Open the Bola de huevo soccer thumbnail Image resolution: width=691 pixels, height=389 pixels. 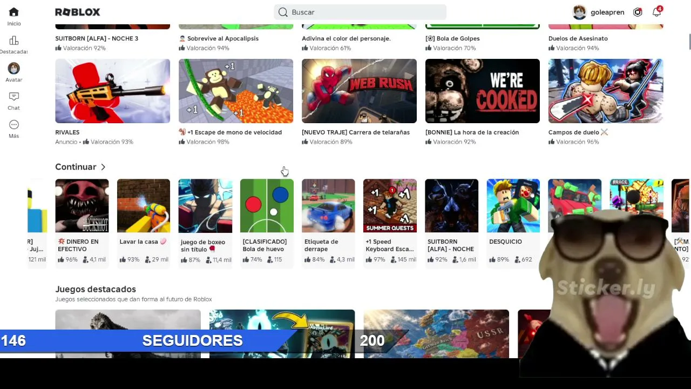tap(267, 206)
